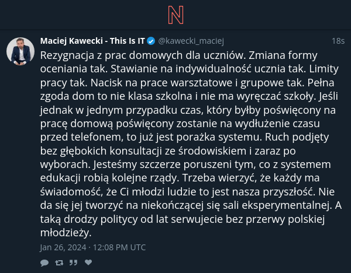Viewport: 351px width, 273px height.
Task: View the reply count via speech bubble icon
Action: 44,262
